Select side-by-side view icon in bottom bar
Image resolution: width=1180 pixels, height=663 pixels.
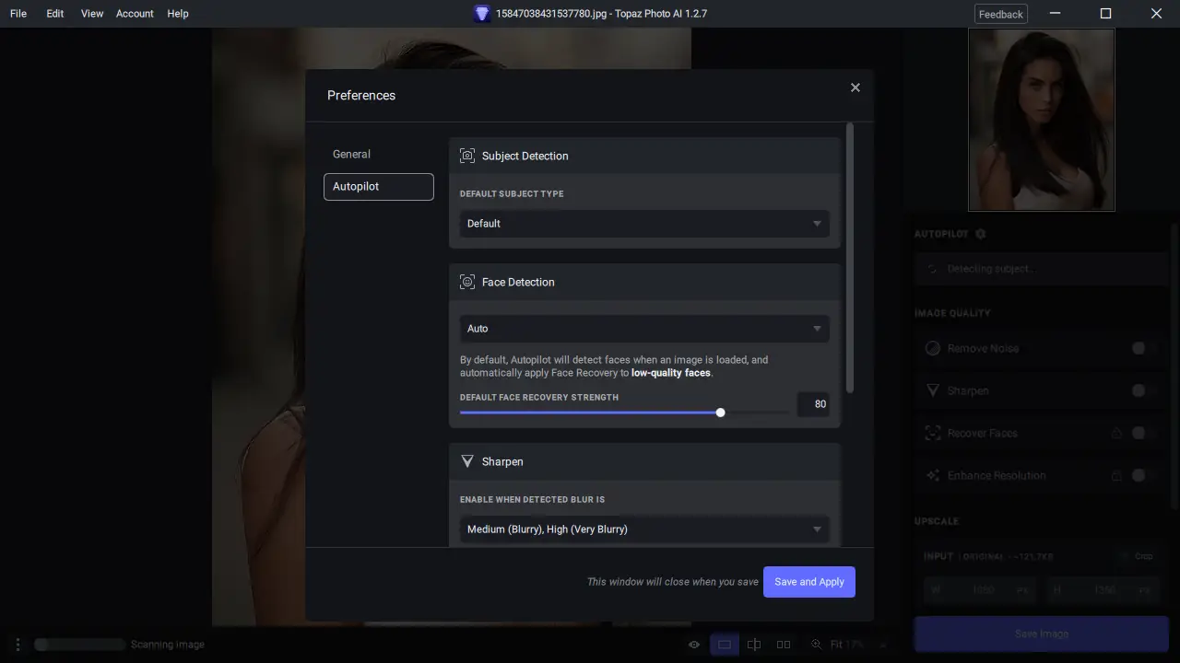(x=784, y=645)
